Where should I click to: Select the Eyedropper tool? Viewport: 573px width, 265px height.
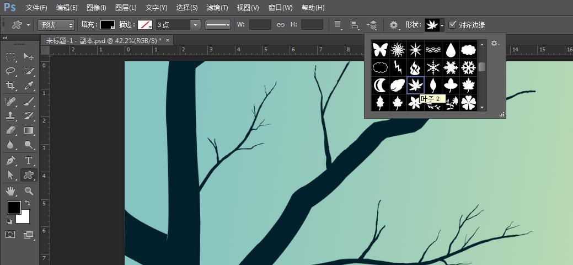pos(29,86)
